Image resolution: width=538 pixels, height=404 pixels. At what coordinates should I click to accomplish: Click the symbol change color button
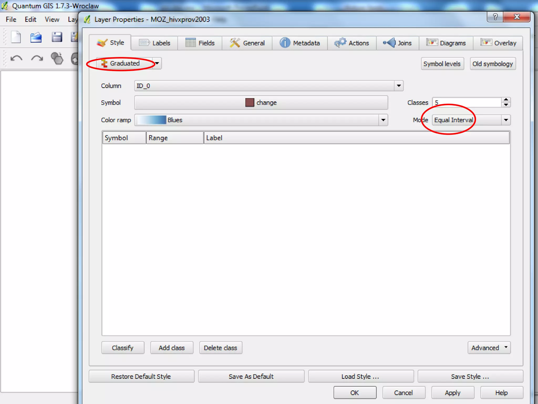pos(261,103)
